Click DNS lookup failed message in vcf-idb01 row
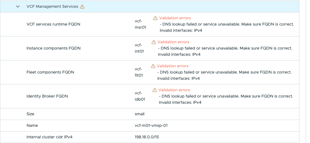 click(226, 96)
